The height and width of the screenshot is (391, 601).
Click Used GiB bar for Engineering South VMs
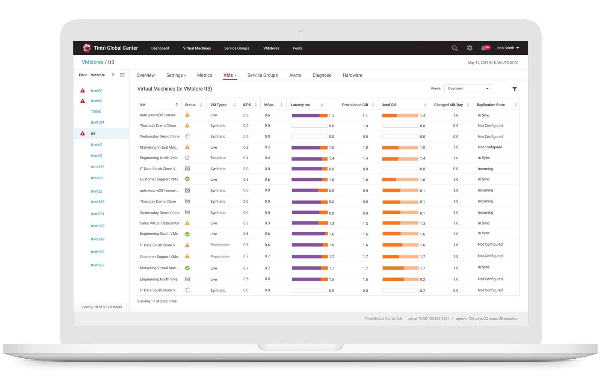(400, 234)
